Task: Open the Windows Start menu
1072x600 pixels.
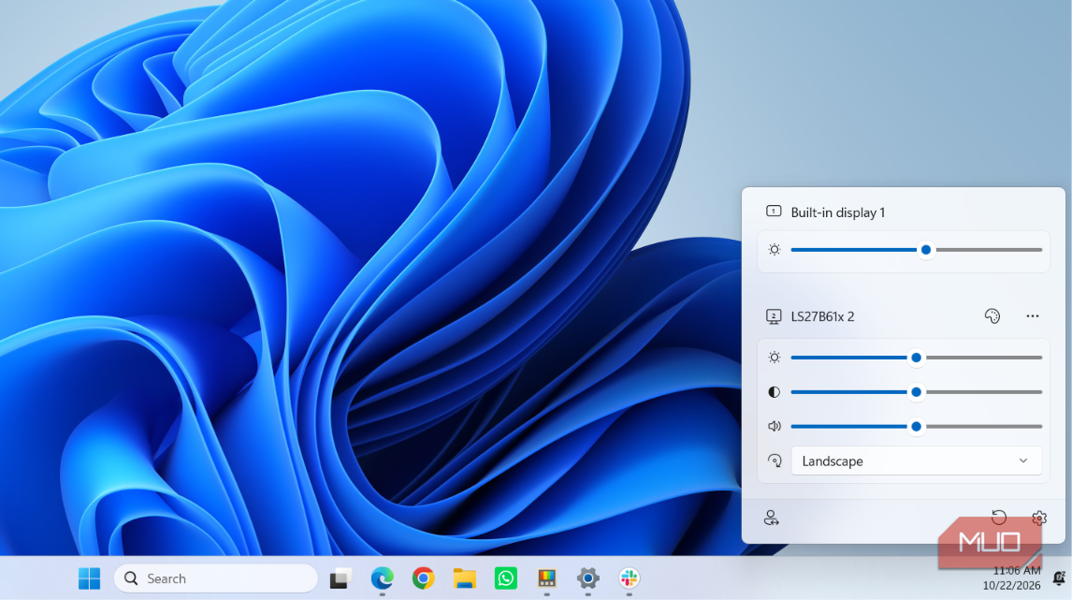Action: click(89, 578)
